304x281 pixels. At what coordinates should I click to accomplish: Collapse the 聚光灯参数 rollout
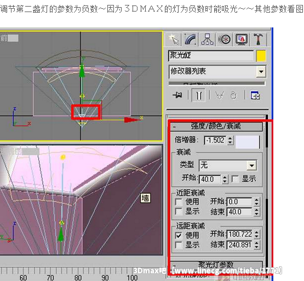[216, 265]
